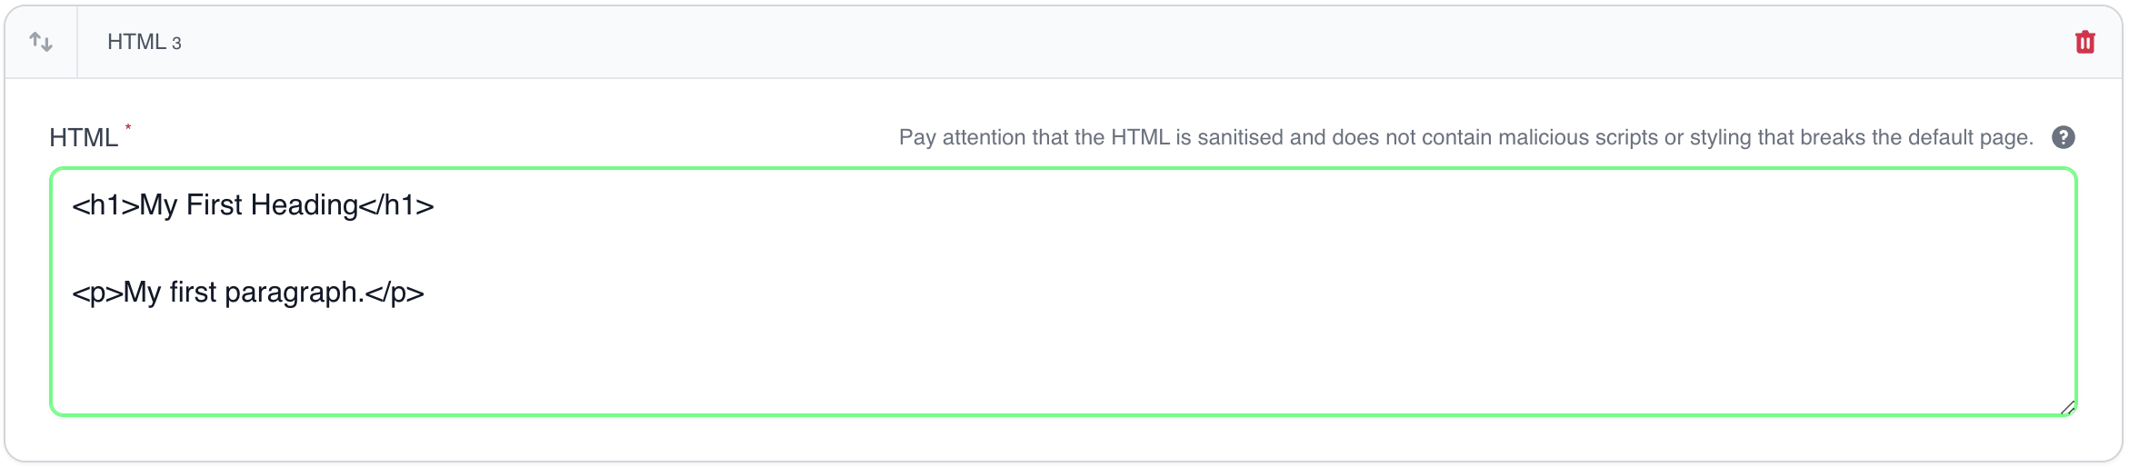The image size is (2129, 467).
Task: Click empty space below the paragraph in textarea
Action: pos(909,363)
